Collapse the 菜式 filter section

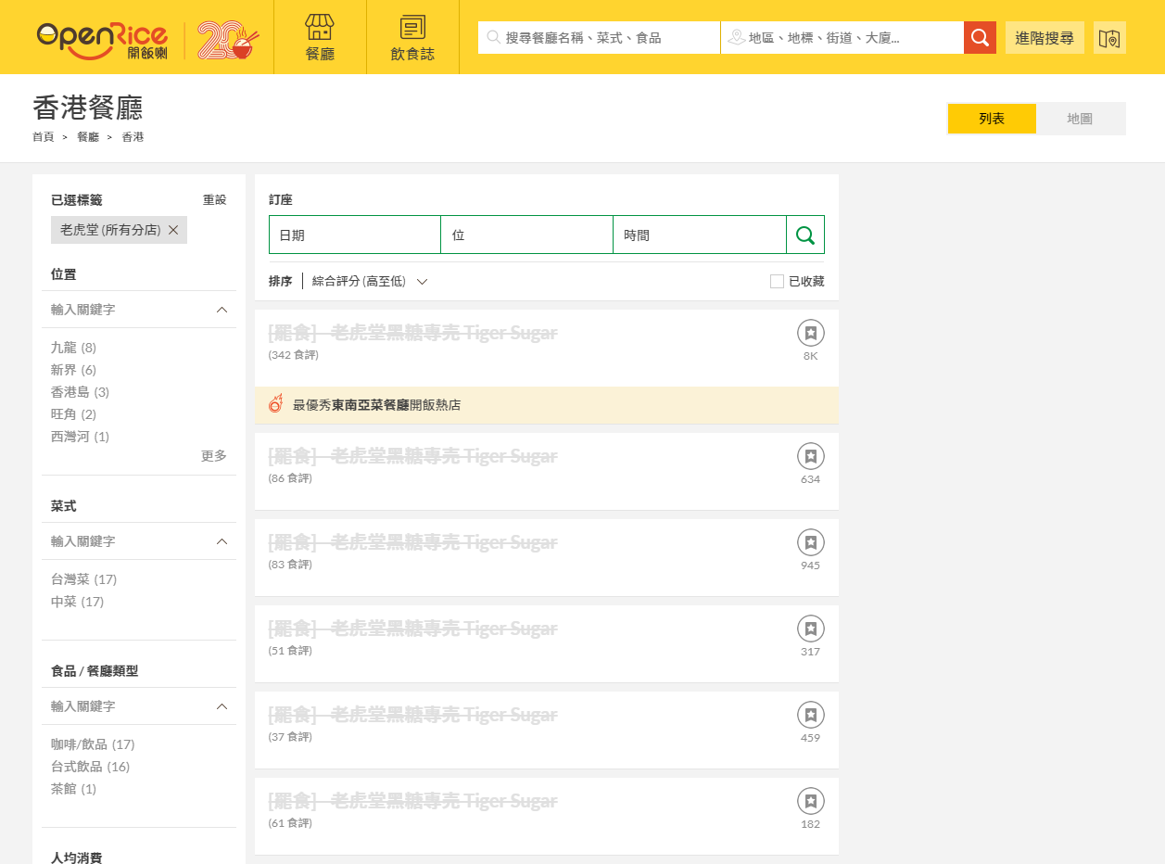pos(222,541)
